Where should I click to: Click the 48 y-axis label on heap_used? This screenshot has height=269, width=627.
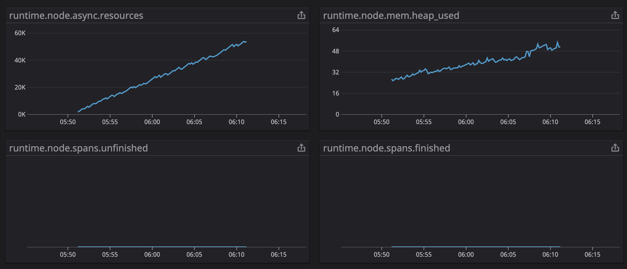click(336, 51)
